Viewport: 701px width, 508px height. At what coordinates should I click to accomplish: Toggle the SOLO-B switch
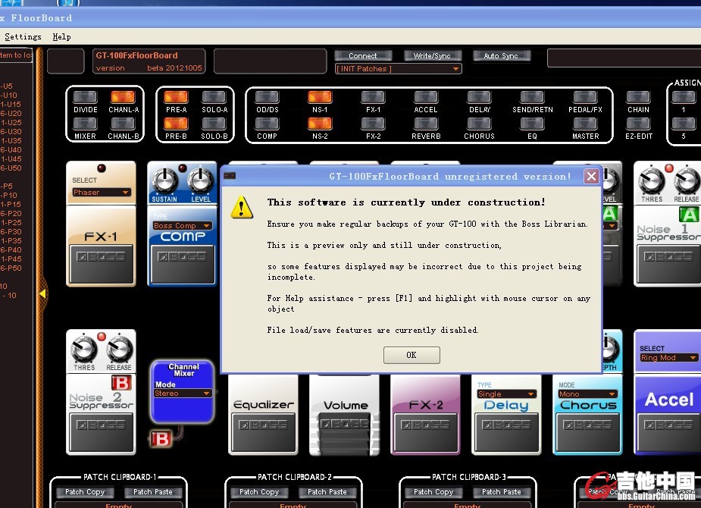pyautogui.click(x=214, y=124)
